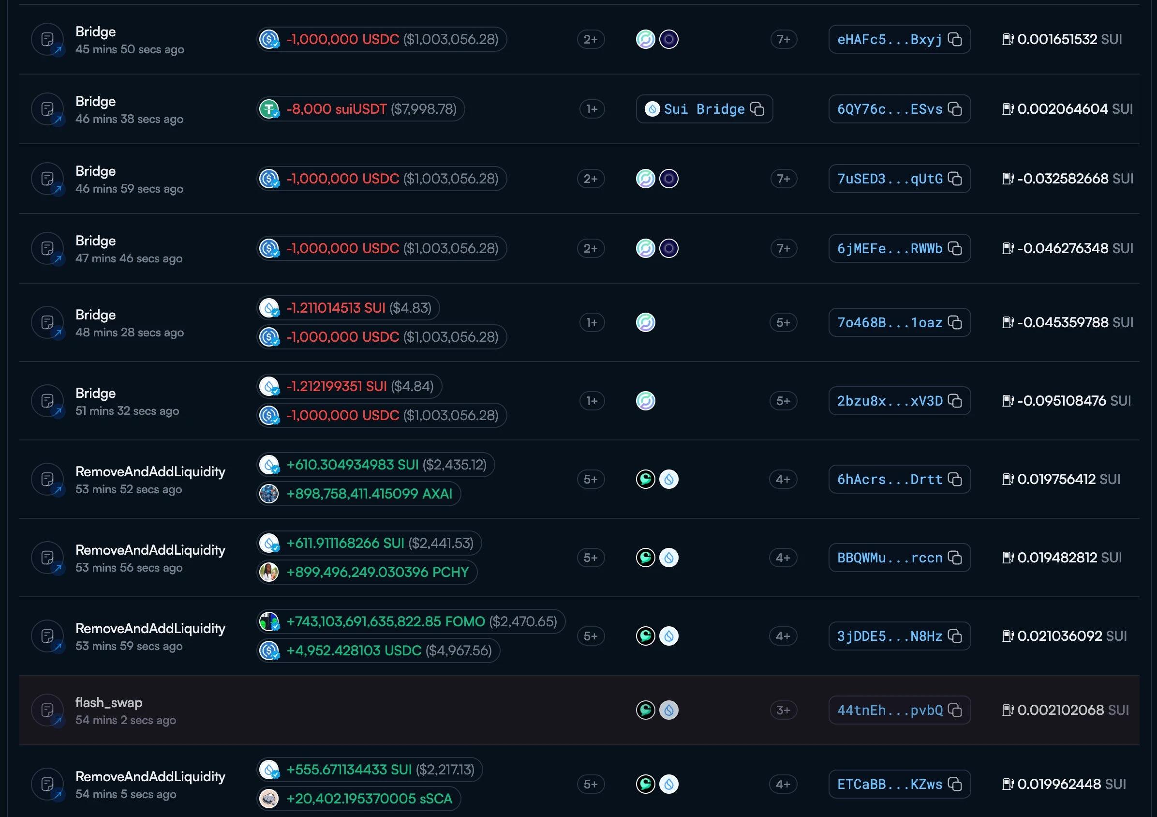Open transaction ETCaBB...KZws

(x=890, y=784)
